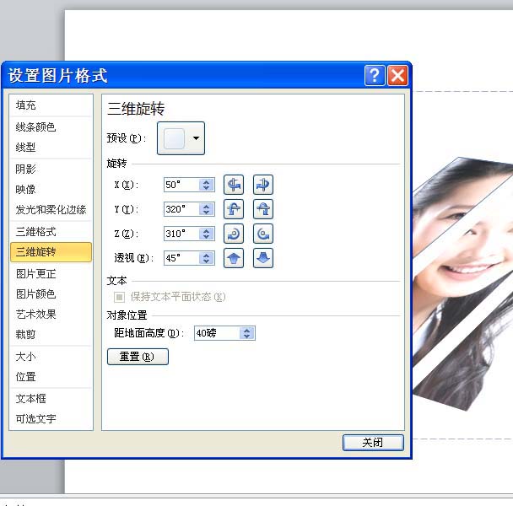Select 线条颜色 category
The image size is (513, 506).
[x=51, y=126]
